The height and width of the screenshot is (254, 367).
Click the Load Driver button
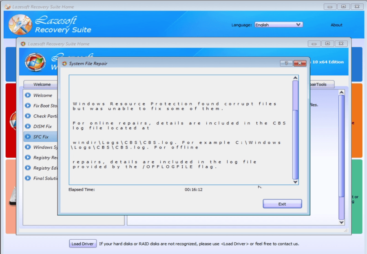click(x=83, y=244)
